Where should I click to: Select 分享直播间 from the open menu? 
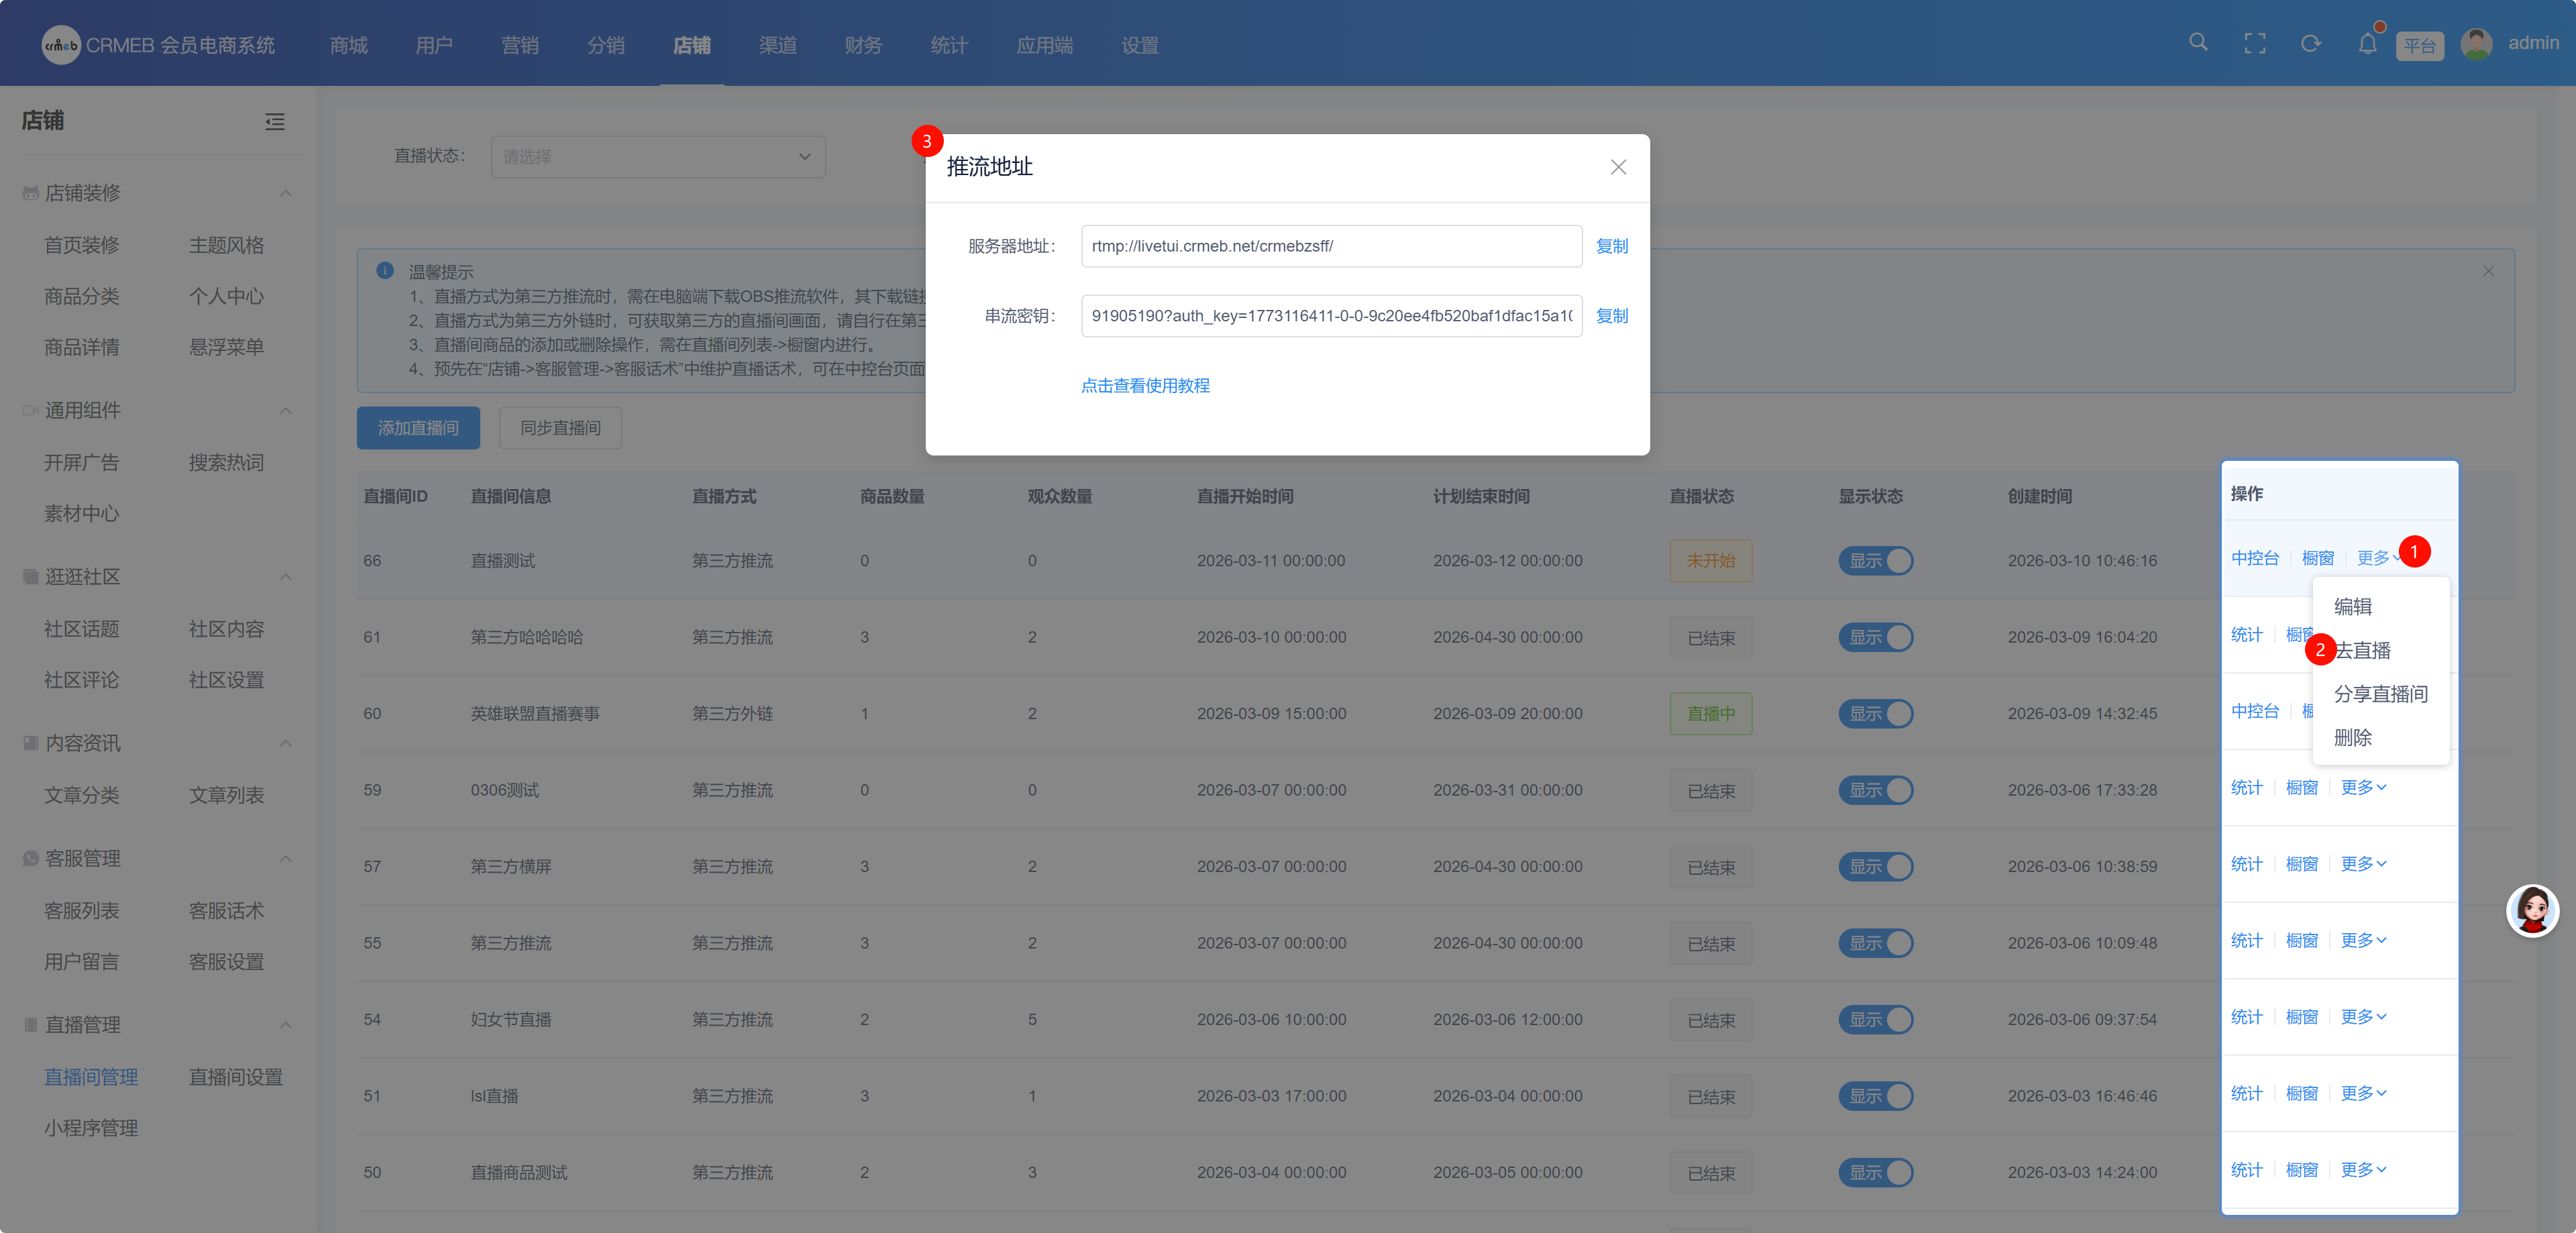coord(2380,694)
